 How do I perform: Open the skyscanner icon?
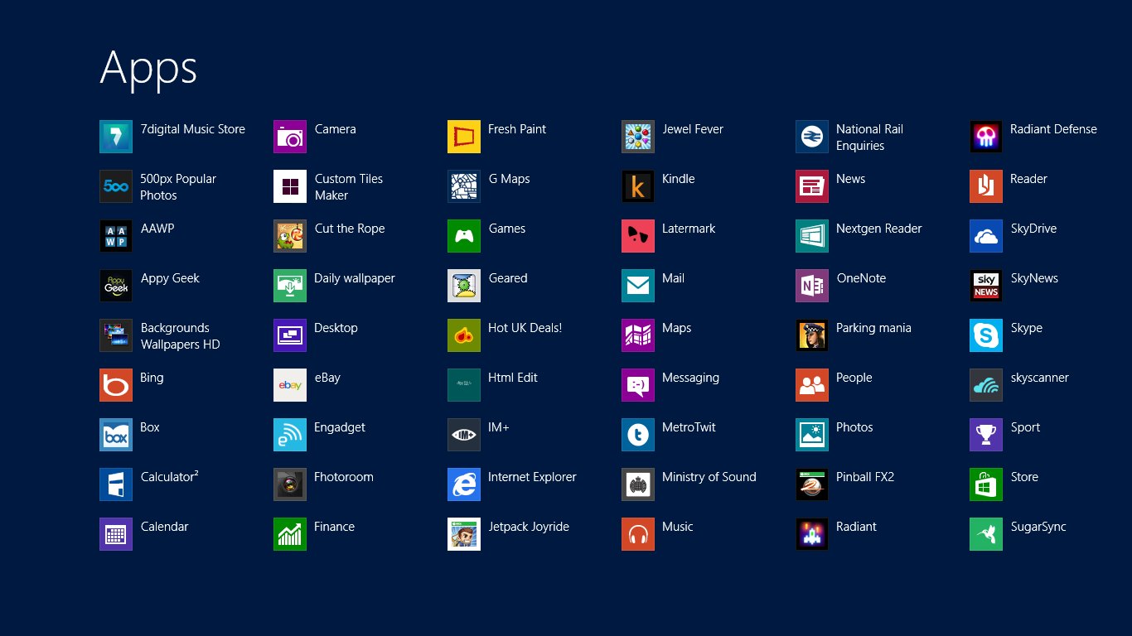pyautogui.click(x=986, y=385)
